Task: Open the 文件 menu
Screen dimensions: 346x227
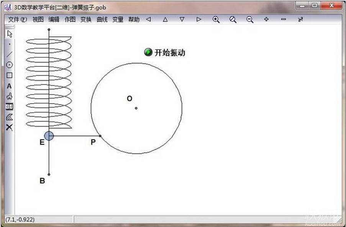Action: coord(14,19)
